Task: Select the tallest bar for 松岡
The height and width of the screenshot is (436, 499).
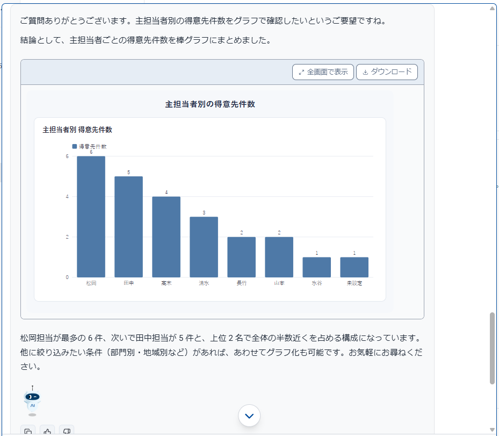Action: click(91, 217)
